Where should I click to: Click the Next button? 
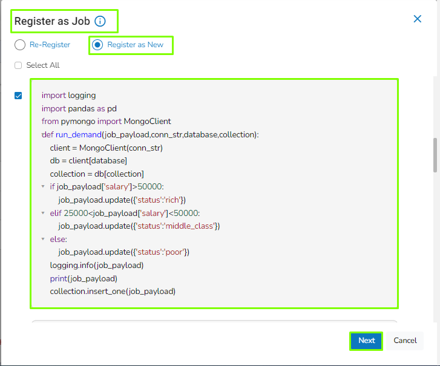[366, 341]
